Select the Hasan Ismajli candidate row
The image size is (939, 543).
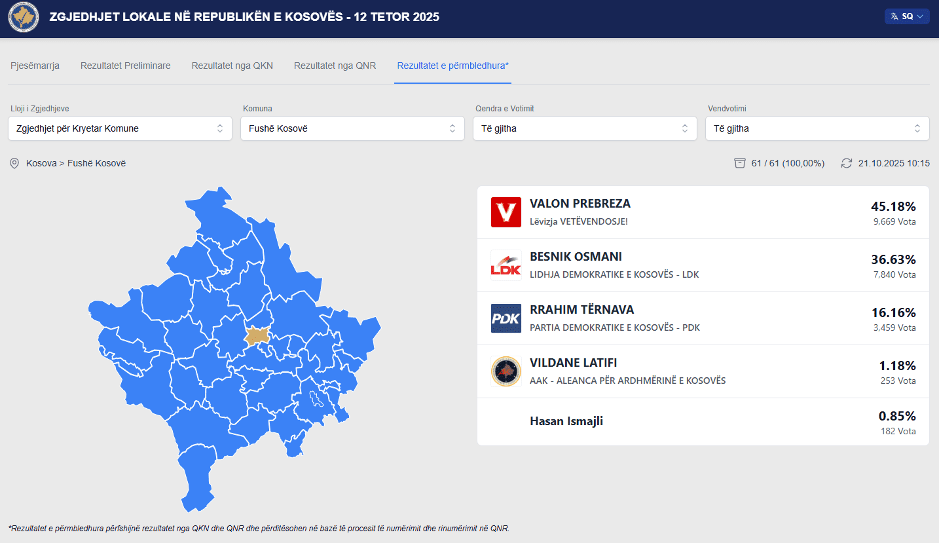click(x=703, y=422)
